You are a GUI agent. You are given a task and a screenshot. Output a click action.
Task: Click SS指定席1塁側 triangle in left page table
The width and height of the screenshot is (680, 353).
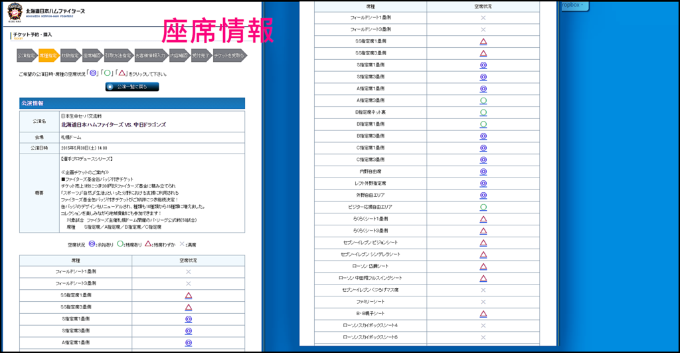pos(188,296)
